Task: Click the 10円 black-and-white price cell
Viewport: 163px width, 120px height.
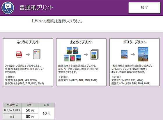Action: click(x=46, y=113)
